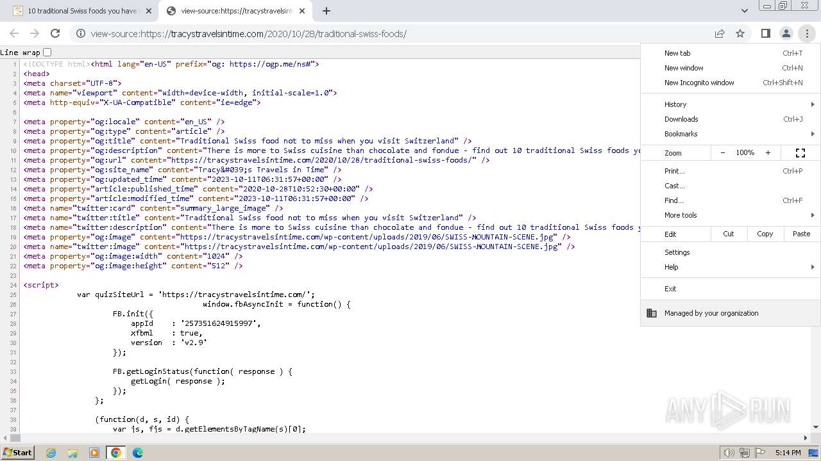Open the media player taskbar icon
This screenshot has width=821, height=461.
94,453
